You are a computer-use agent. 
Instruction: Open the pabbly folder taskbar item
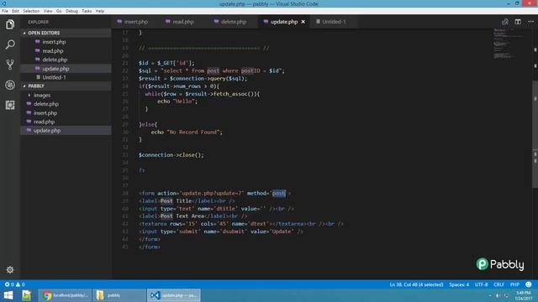[119, 295]
